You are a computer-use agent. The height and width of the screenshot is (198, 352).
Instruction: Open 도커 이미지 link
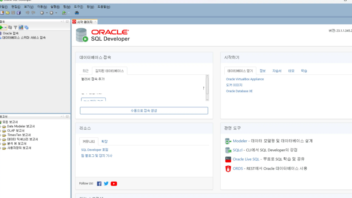click(234, 85)
